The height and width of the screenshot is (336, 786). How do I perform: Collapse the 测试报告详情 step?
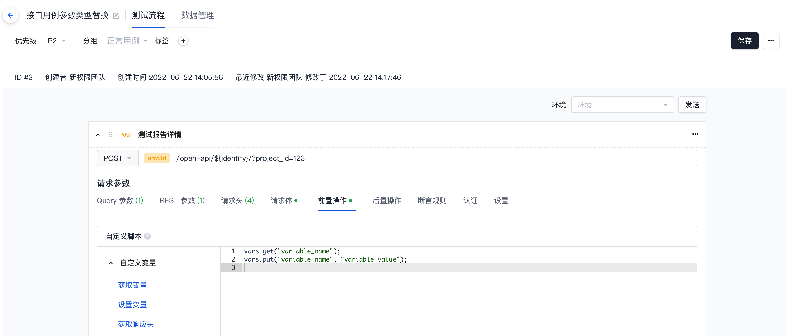coord(98,135)
